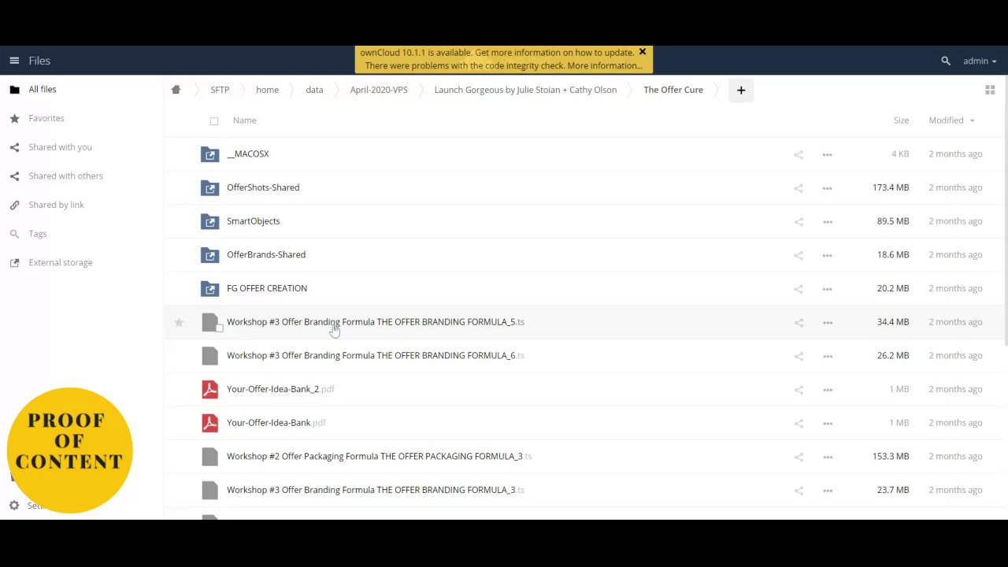Open 'data' breadcrumb folder

[314, 90]
